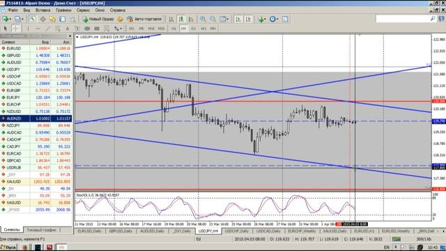Viewport: 446px width, 251px height.
Task: Select the USDJPY row in Market Watch
Action: coord(36,70)
